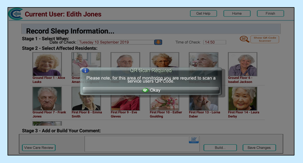This screenshot has height=163, width=303.
Task: Click the Date of Check field
Action: pos(116,42)
